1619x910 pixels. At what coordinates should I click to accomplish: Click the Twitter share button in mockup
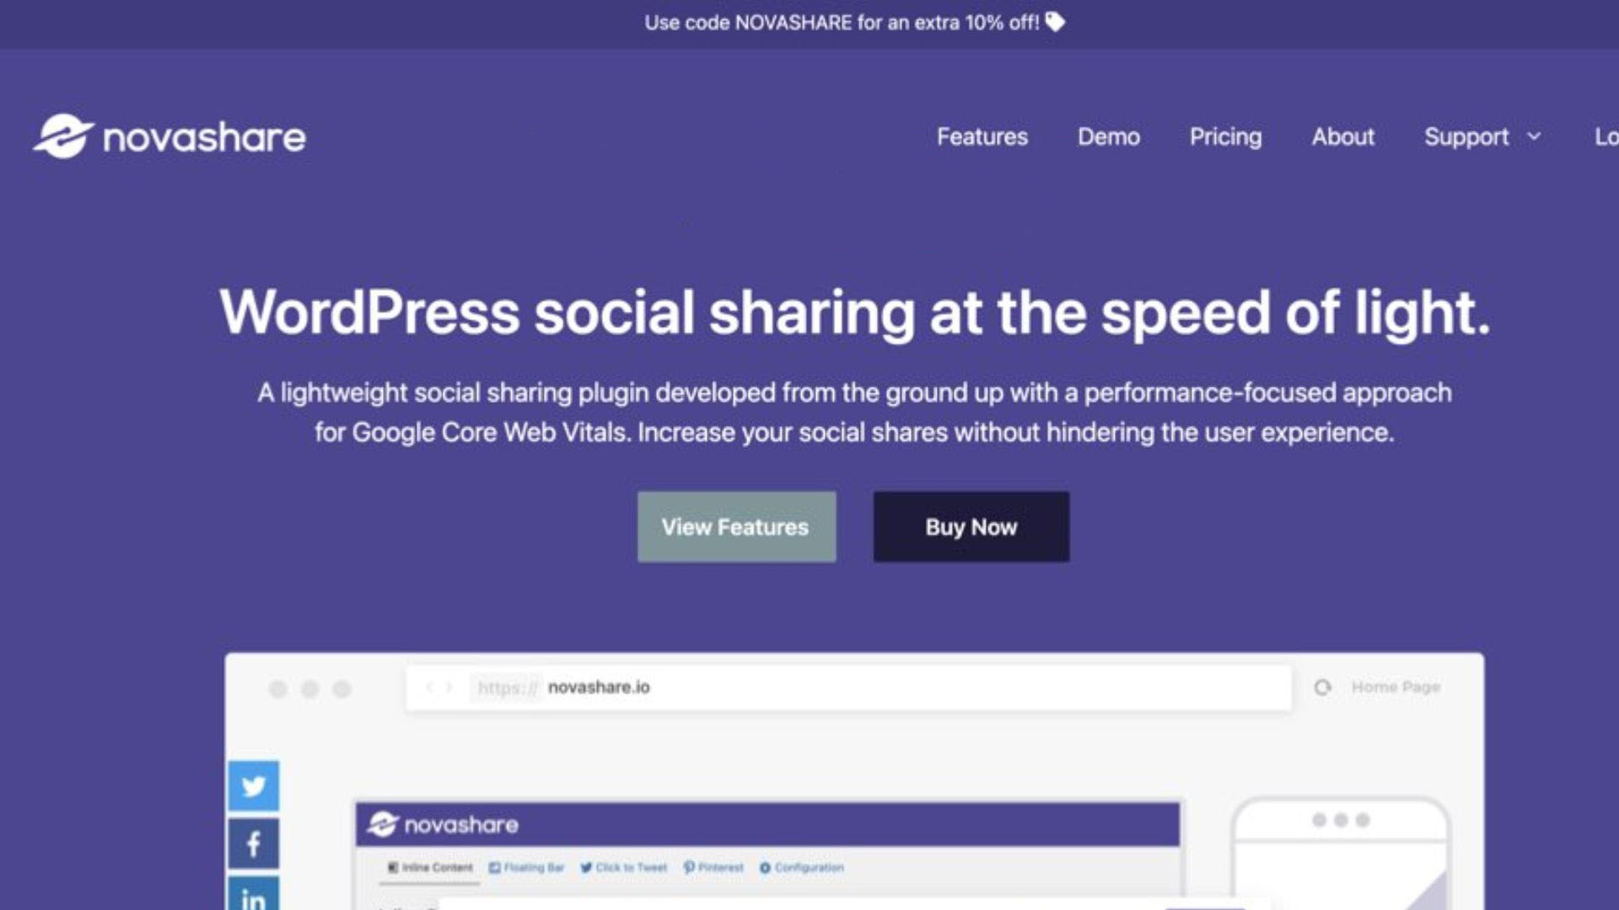pyautogui.click(x=253, y=786)
